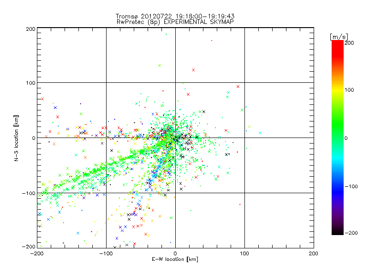Select the "N-S location [km]" axis label
The image size is (369, 276).
[x=16, y=138]
